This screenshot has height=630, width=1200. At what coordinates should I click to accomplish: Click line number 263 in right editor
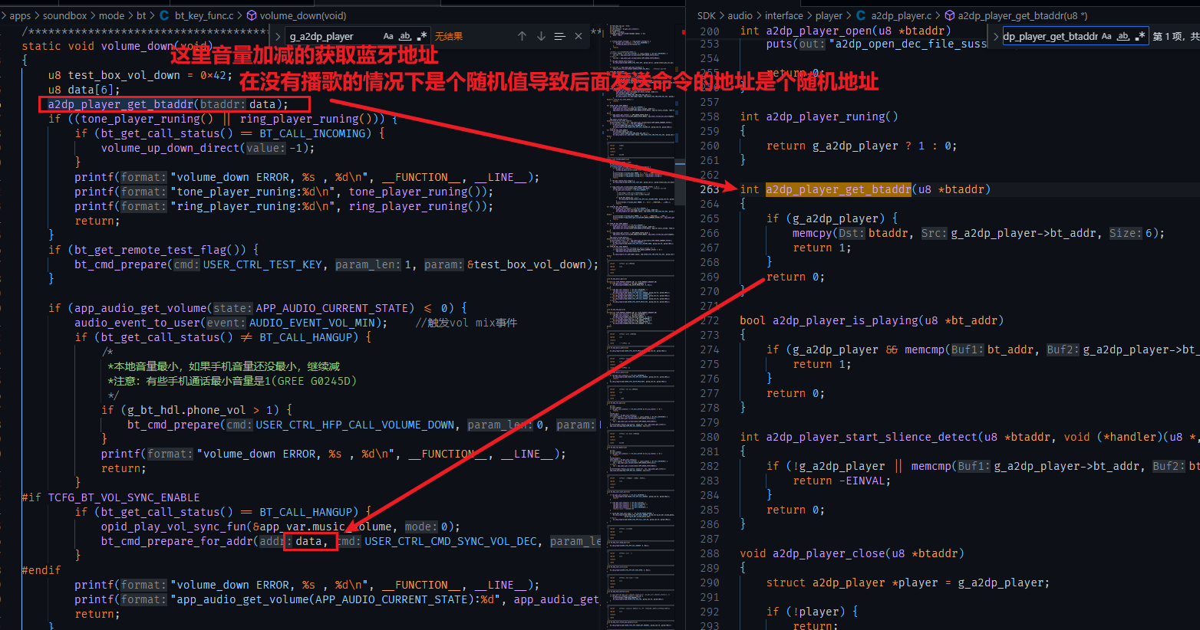click(x=710, y=189)
